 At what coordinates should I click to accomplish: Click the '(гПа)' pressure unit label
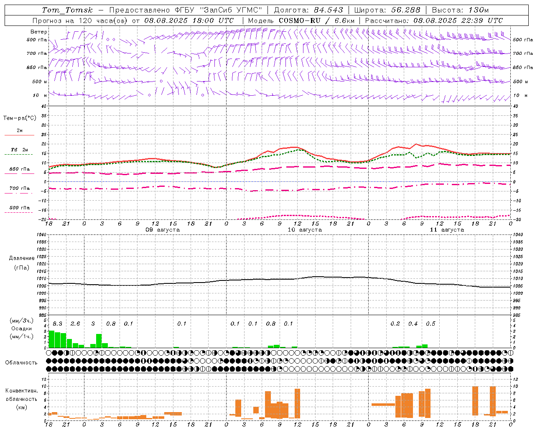tap(21, 267)
